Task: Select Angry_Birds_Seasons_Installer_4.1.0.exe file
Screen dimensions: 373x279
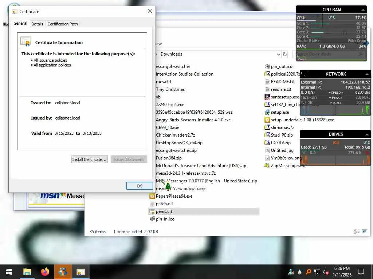Action: coord(193,120)
